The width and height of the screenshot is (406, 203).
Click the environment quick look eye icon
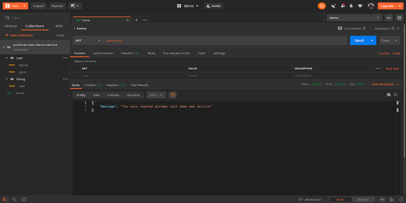click(x=389, y=18)
